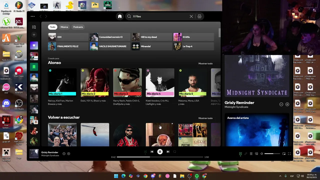
Task: Open Grisly Reminder title in side panel
Action: point(239,102)
